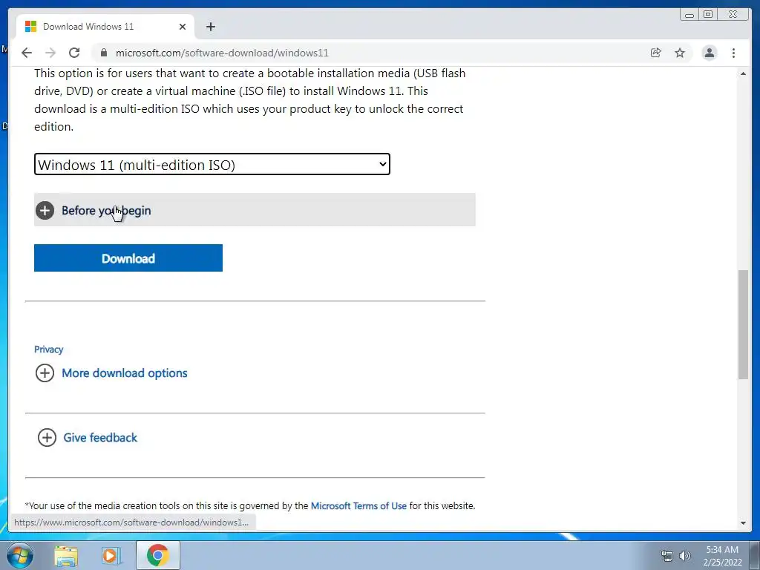Screen dimensions: 760x570
Task: Open Chrome's three-dot menu
Action: (733, 53)
